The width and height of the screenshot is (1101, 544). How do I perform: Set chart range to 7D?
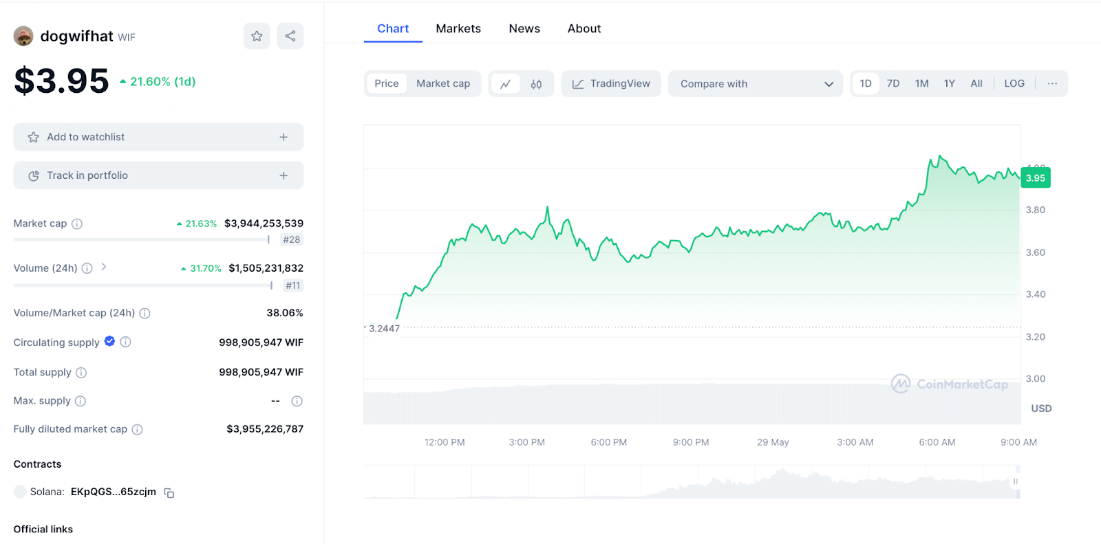point(893,83)
